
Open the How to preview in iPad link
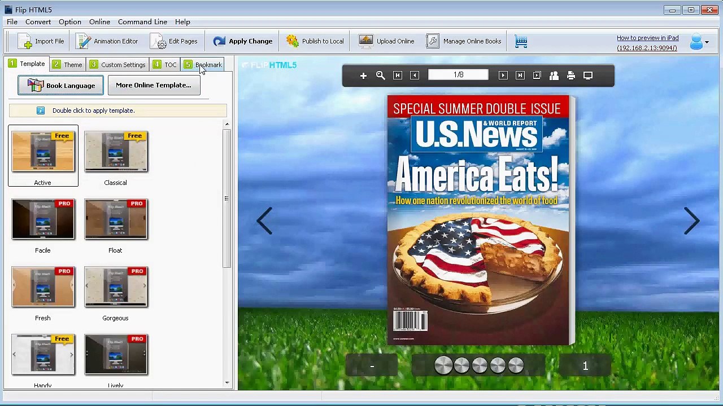[x=647, y=38]
